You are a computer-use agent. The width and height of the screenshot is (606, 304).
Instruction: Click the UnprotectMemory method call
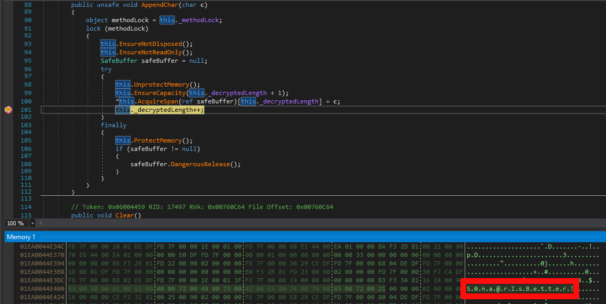(165, 84)
